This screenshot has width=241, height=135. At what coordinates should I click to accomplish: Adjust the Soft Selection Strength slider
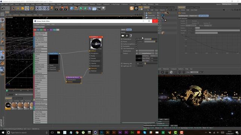click(x=218, y=30)
